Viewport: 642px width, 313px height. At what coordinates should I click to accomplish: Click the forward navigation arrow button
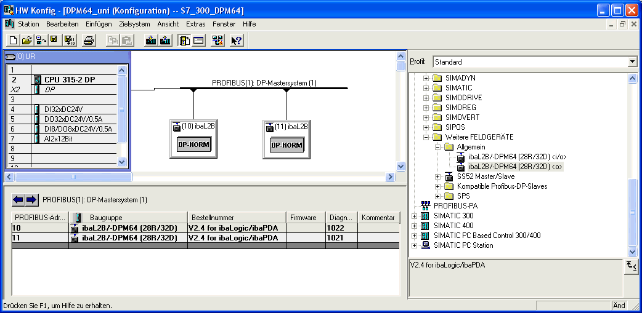(x=32, y=200)
